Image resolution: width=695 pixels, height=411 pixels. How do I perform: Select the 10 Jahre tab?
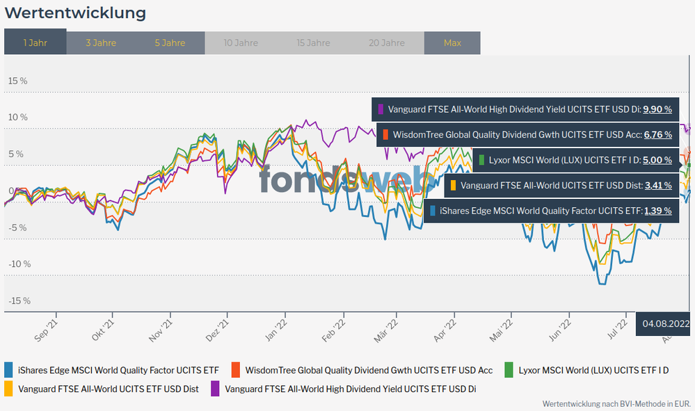(241, 42)
